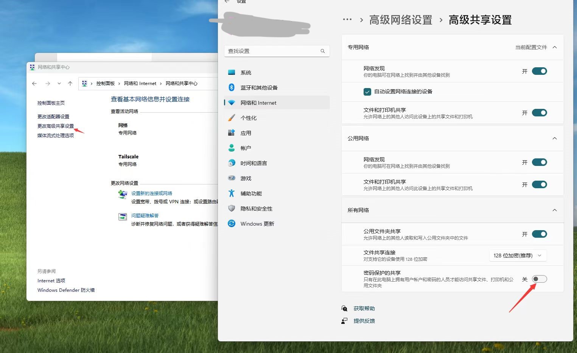Click the search magnifier icon in settings
Viewport: 577px width, 353px height.
click(323, 51)
